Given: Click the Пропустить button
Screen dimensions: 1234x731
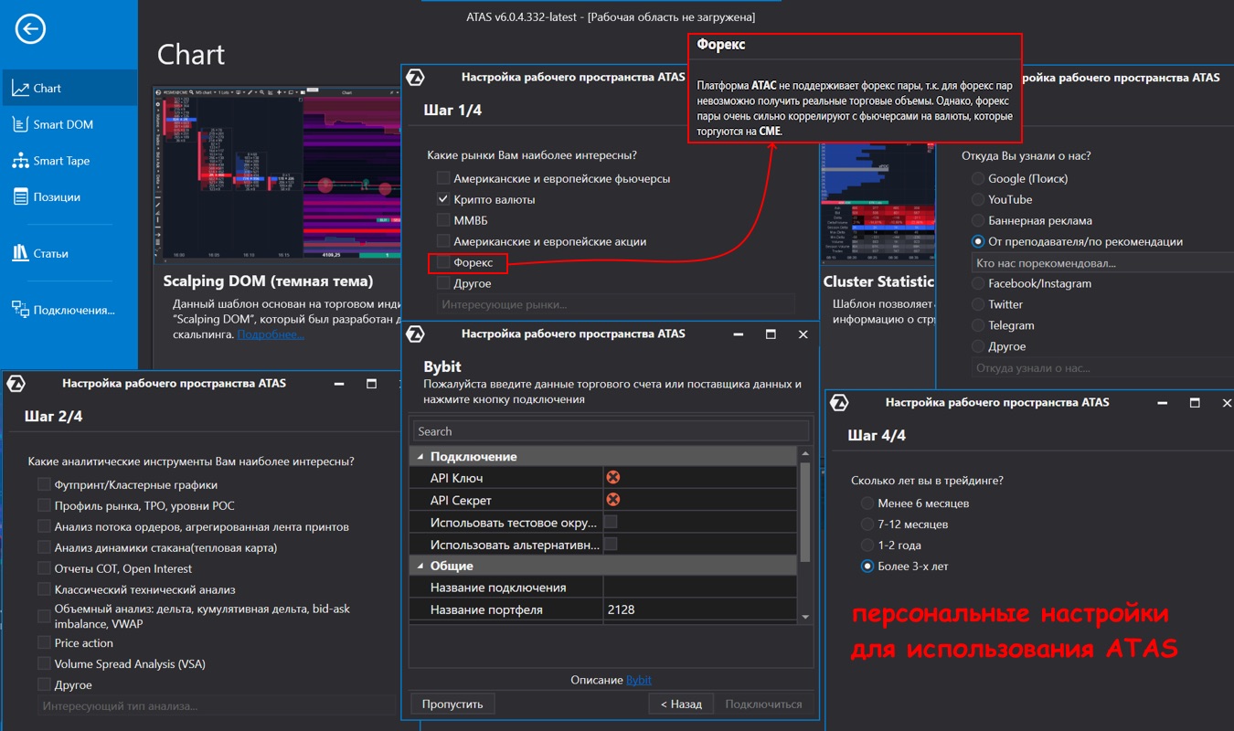Looking at the screenshot, I should [452, 704].
